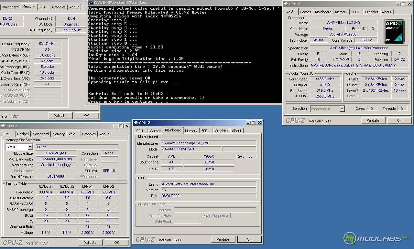Minimize the CPU-Z window showing SPD tab
Screen dimensions: 414x249
point(115,126)
